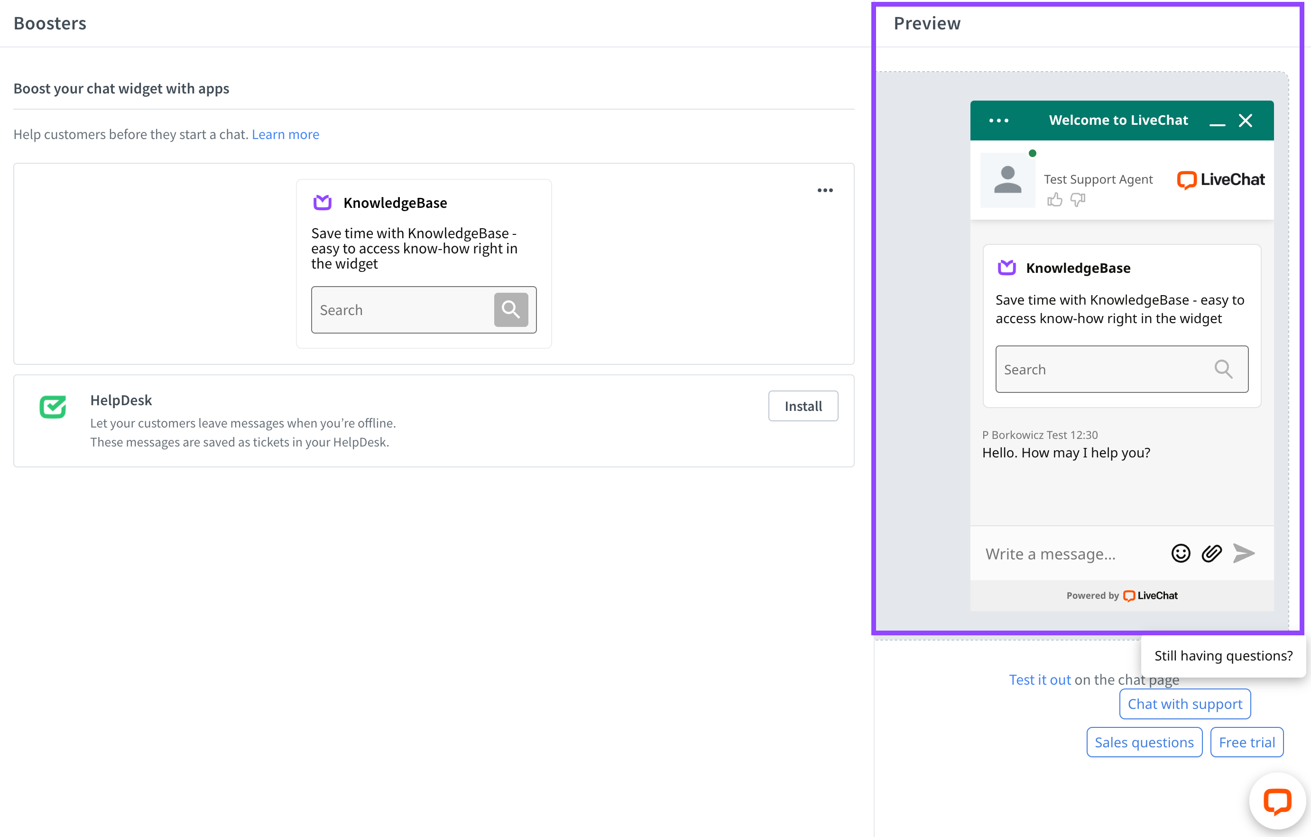Click the Welcome to LiveChat title
The width and height of the screenshot is (1311, 837).
1118,121
